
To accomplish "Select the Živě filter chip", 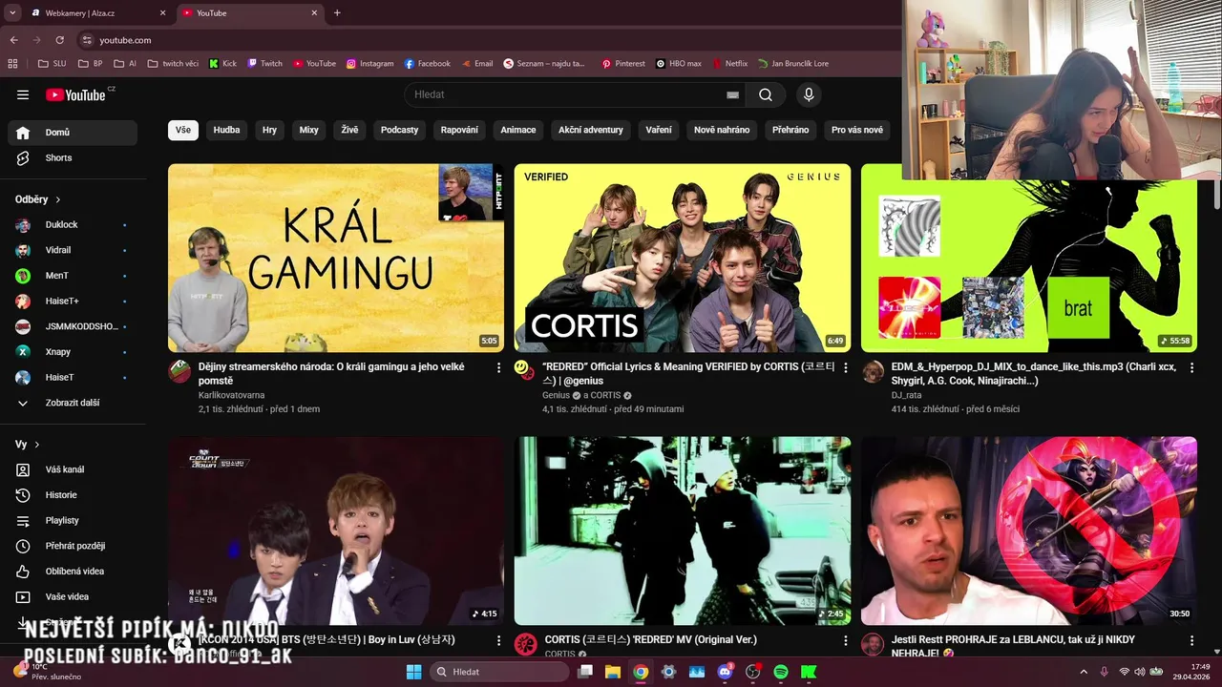I will [x=349, y=130].
